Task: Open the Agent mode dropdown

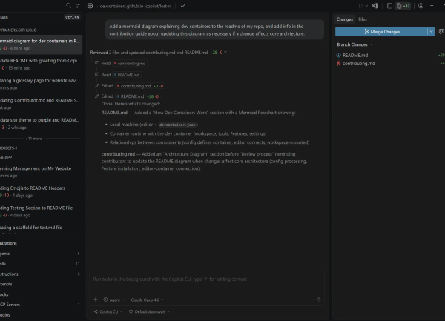Action: (x=113, y=300)
